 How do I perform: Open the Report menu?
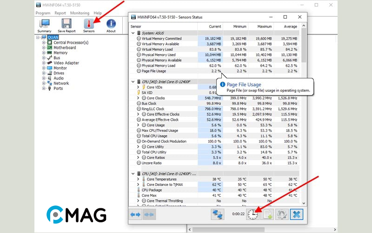click(60, 13)
